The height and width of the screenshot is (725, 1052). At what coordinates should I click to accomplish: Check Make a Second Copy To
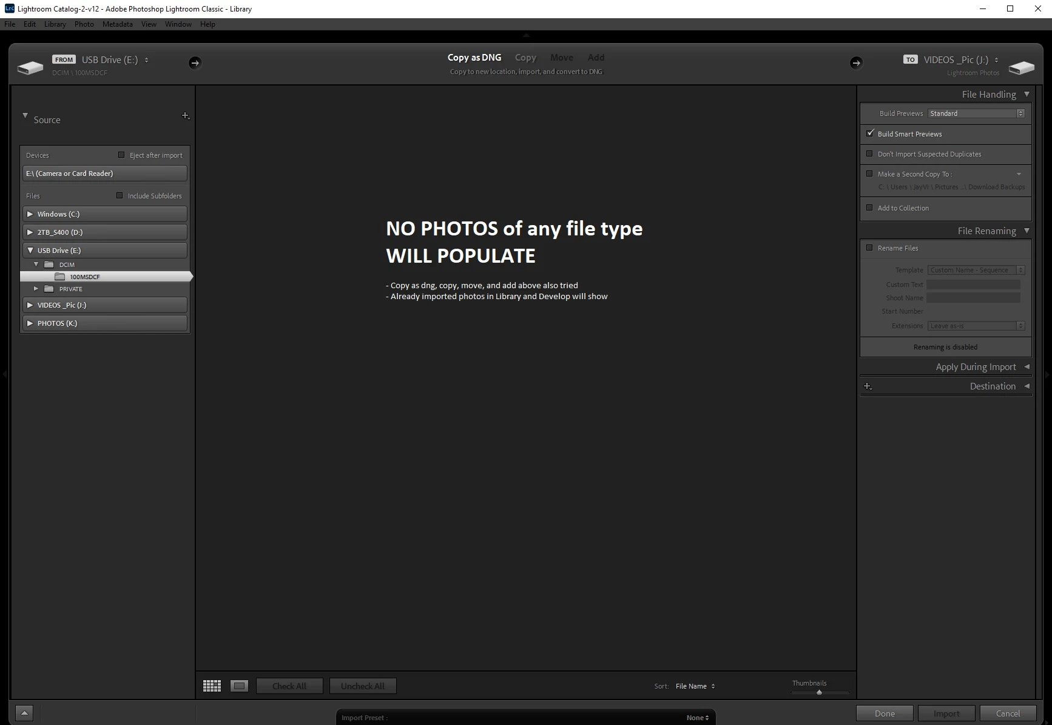(869, 174)
